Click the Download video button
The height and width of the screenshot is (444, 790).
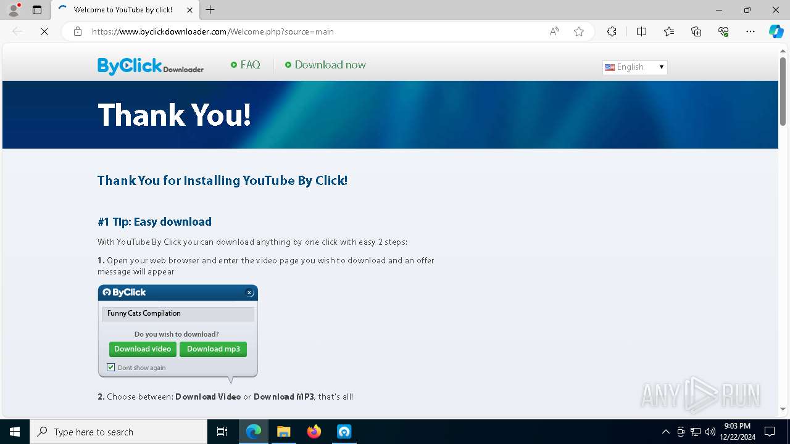143,349
